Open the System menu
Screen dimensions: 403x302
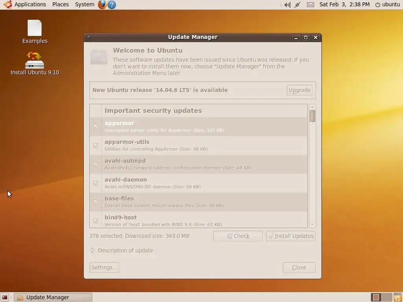click(85, 5)
